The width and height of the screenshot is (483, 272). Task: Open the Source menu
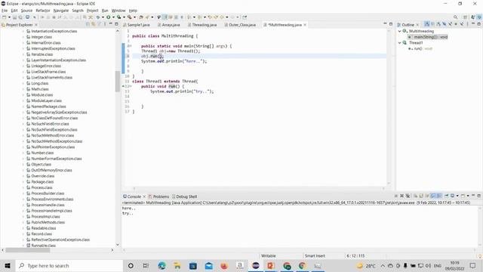(26, 11)
